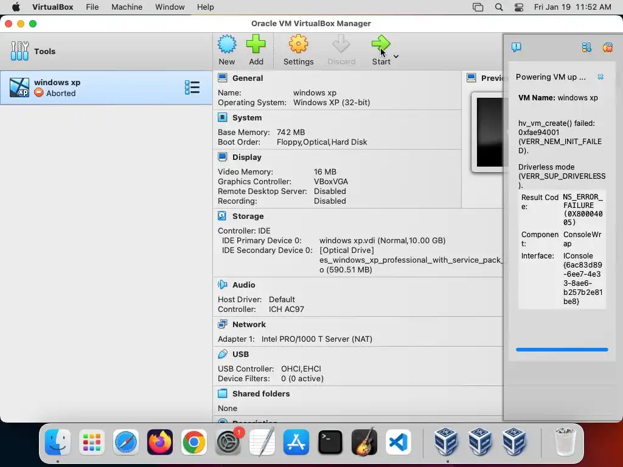This screenshot has height=467, width=623.
Task: Click the Add machine green plus icon
Action: click(256, 44)
